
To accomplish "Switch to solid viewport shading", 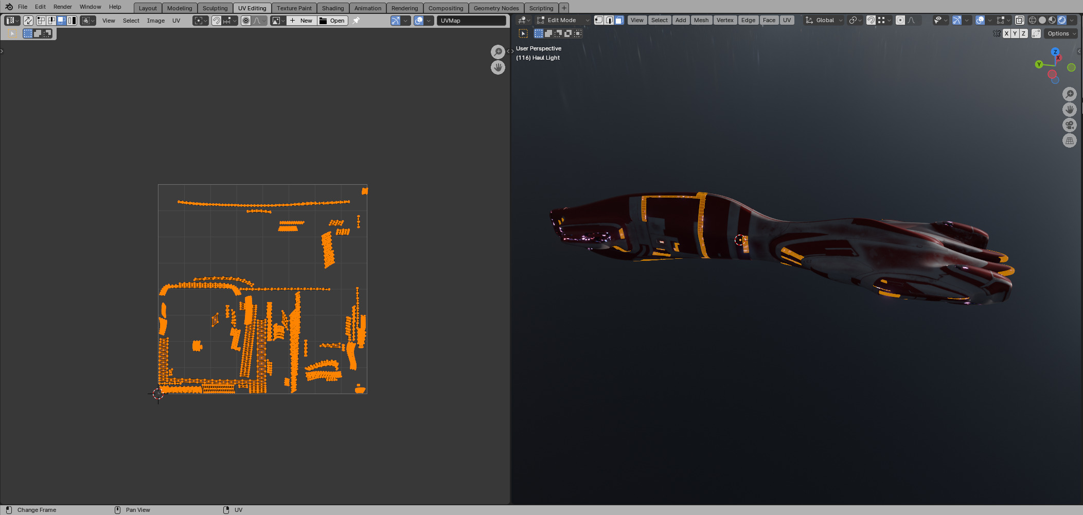I will click(x=1042, y=20).
